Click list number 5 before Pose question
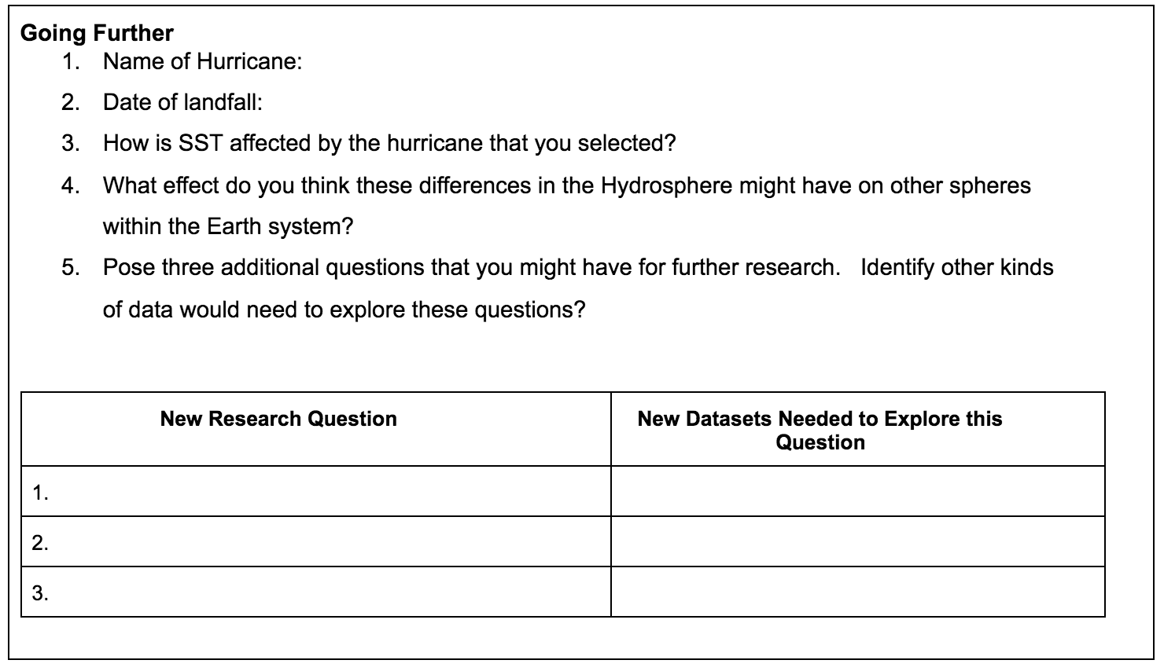The height and width of the screenshot is (671, 1164). 71,268
